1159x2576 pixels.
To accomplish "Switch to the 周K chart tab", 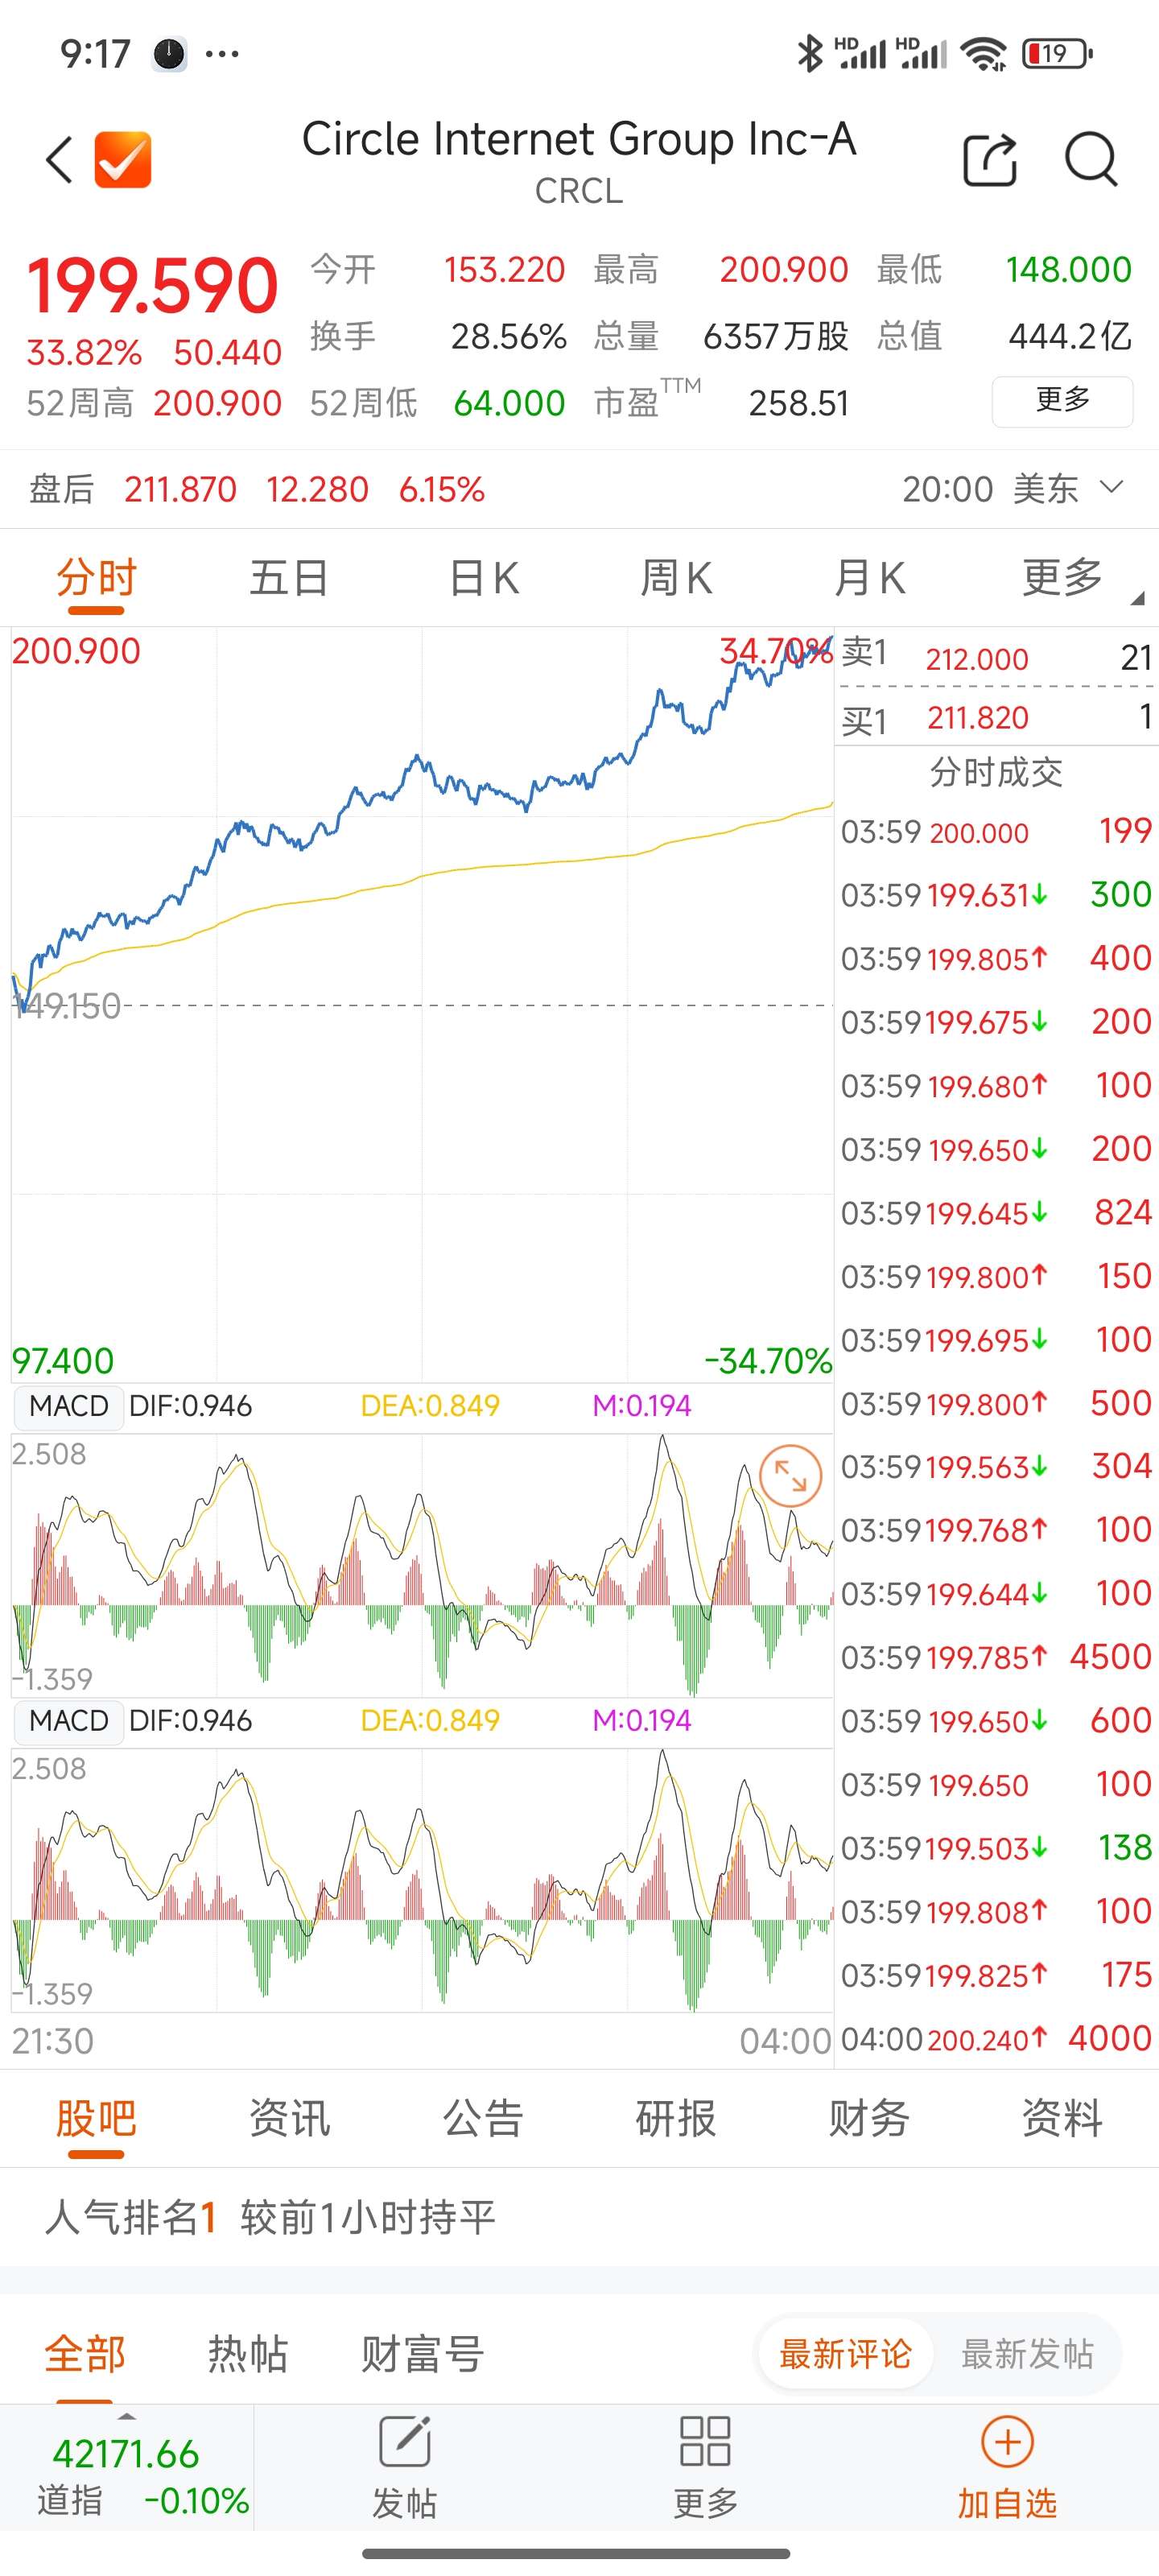I will (676, 579).
